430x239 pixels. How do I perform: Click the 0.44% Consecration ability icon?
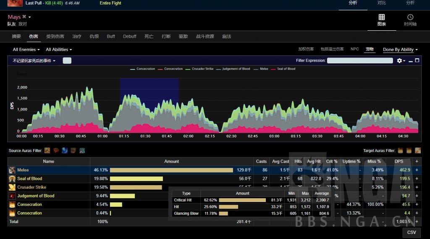12,213
